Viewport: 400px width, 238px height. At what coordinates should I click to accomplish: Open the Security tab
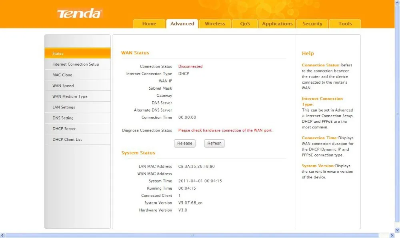312,24
